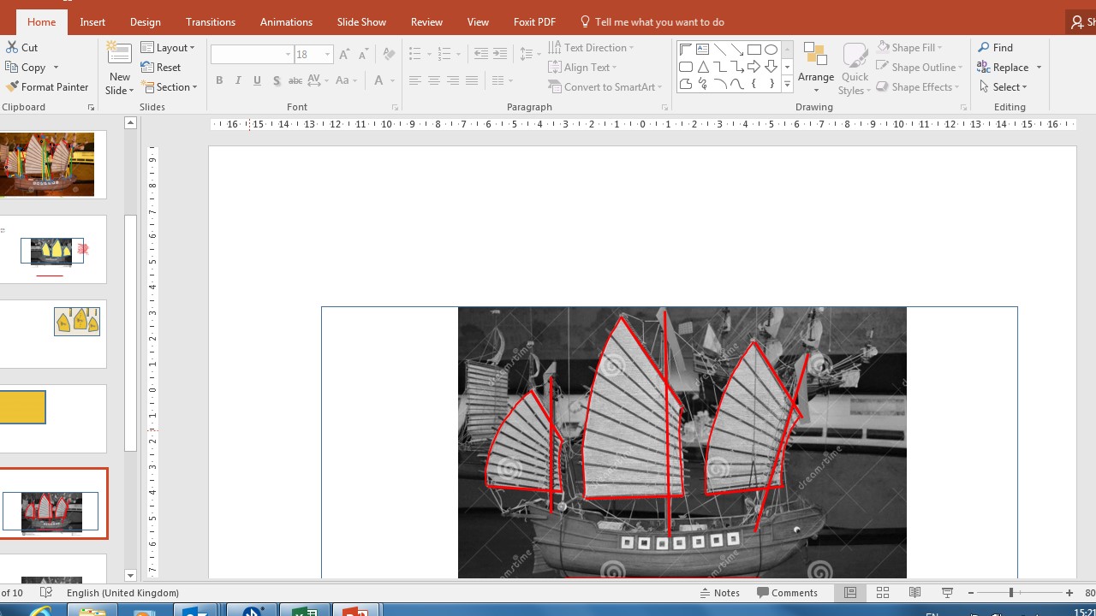The width and height of the screenshot is (1096, 616).
Task: Open Find in the Editing group
Action: click(996, 47)
